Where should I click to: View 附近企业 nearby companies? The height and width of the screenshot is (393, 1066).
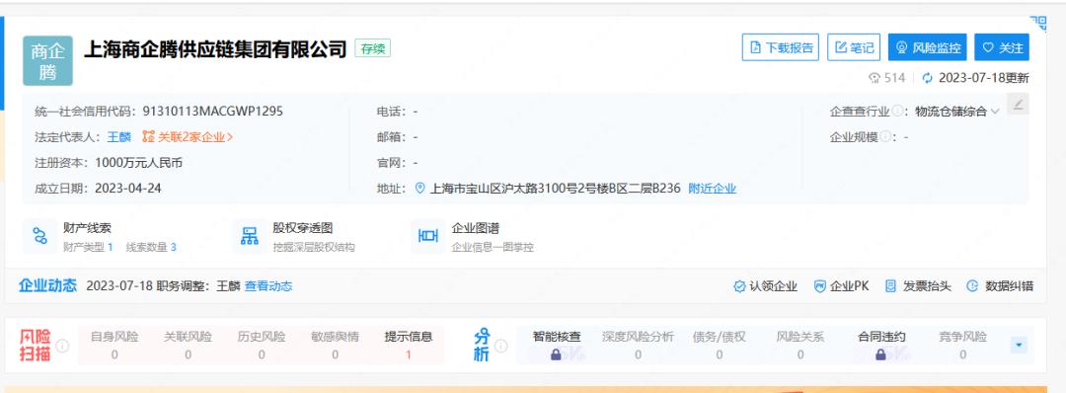click(x=713, y=189)
